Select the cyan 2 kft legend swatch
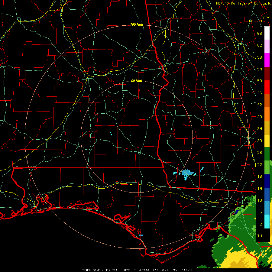Viewport: 272px width, 272px height. [x=267, y=222]
